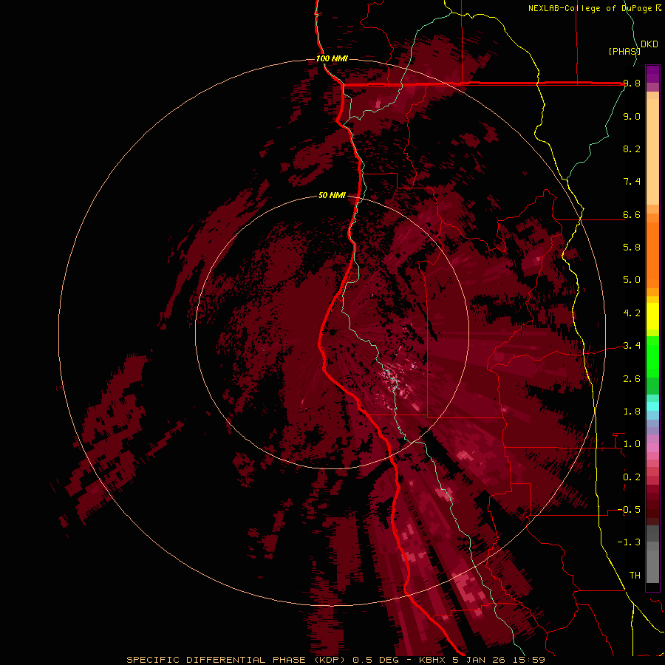Click the 9.8 value on the color scale
The width and height of the screenshot is (665, 665).
pos(632,83)
